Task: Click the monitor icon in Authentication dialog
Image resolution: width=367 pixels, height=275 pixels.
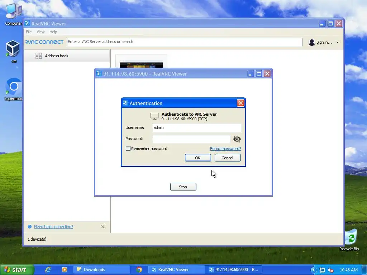Action: click(154, 116)
